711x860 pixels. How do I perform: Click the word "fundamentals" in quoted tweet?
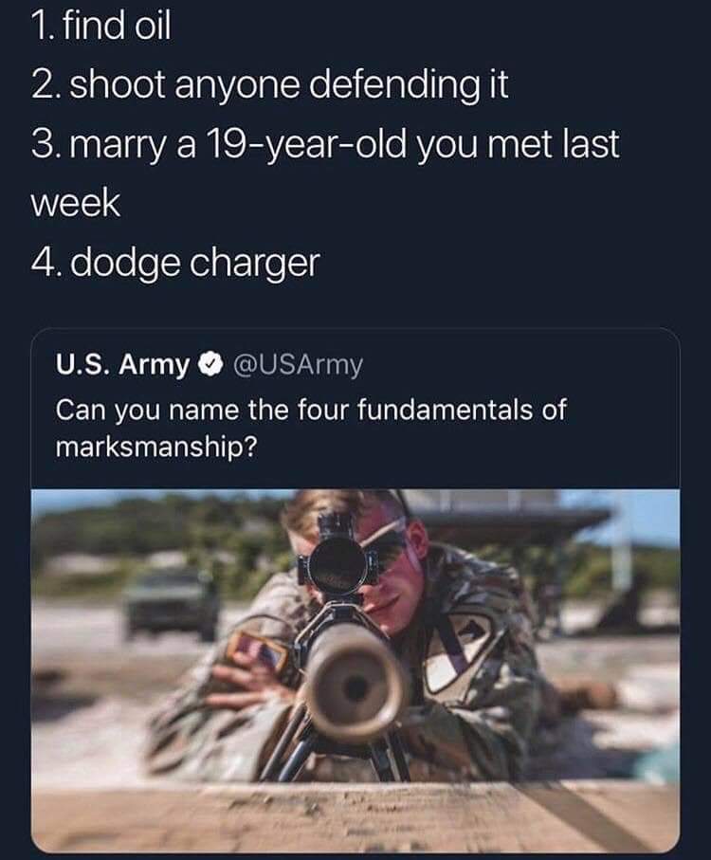[445, 411]
